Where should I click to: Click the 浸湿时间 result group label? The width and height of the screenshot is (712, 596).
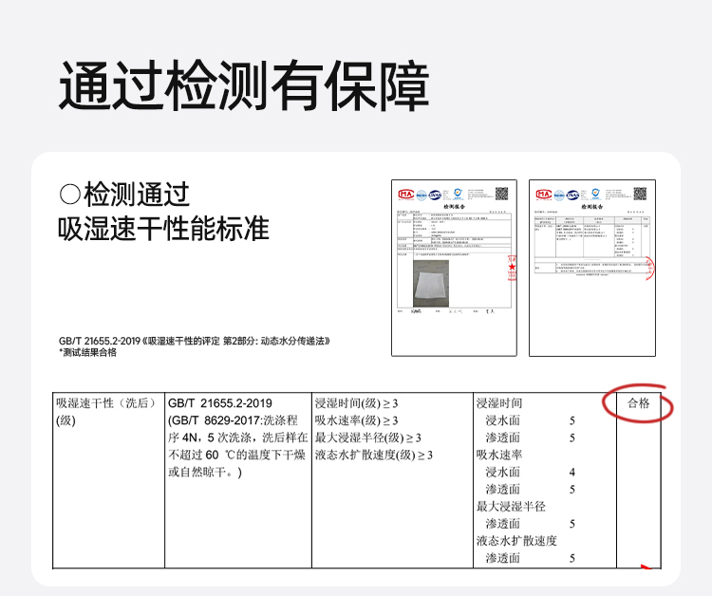[499, 403]
